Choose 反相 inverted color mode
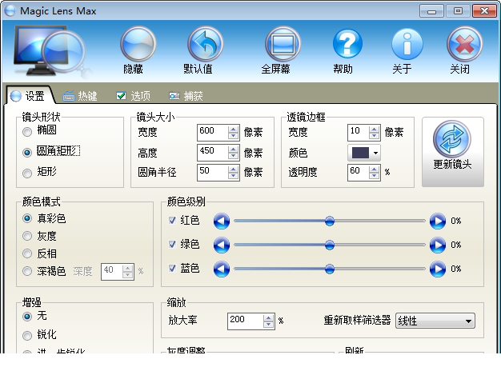 pos(27,253)
